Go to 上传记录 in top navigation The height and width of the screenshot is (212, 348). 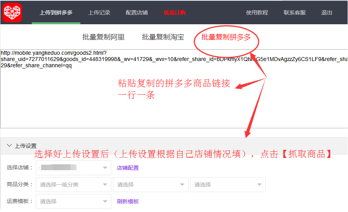pos(99,13)
